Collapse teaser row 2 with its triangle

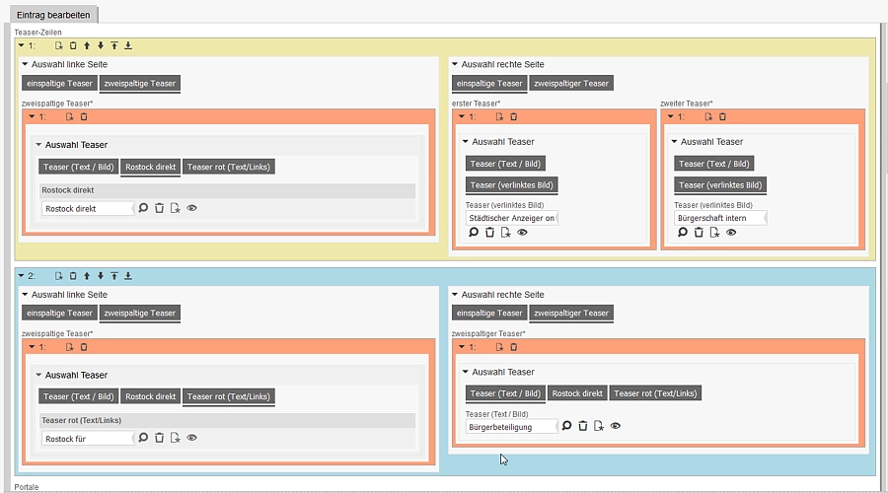21,276
